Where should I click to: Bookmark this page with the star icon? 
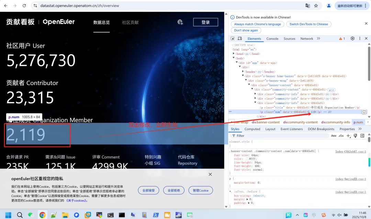click(x=316, y=6)
